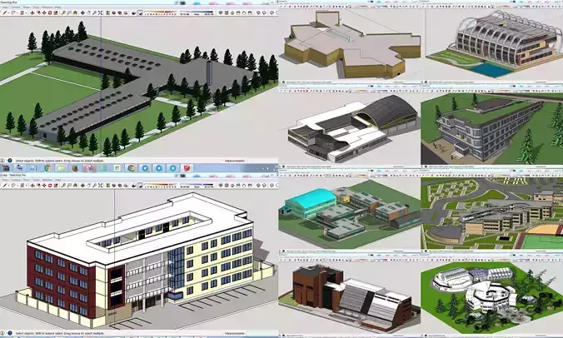The height and width of the screenshot is (338, 563).
Task: Click the cyan-roofed gym building model
Action: point(310,203)
